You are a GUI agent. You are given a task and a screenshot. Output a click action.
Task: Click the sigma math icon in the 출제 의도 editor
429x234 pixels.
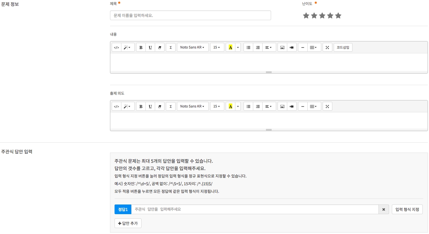[171, 106]
